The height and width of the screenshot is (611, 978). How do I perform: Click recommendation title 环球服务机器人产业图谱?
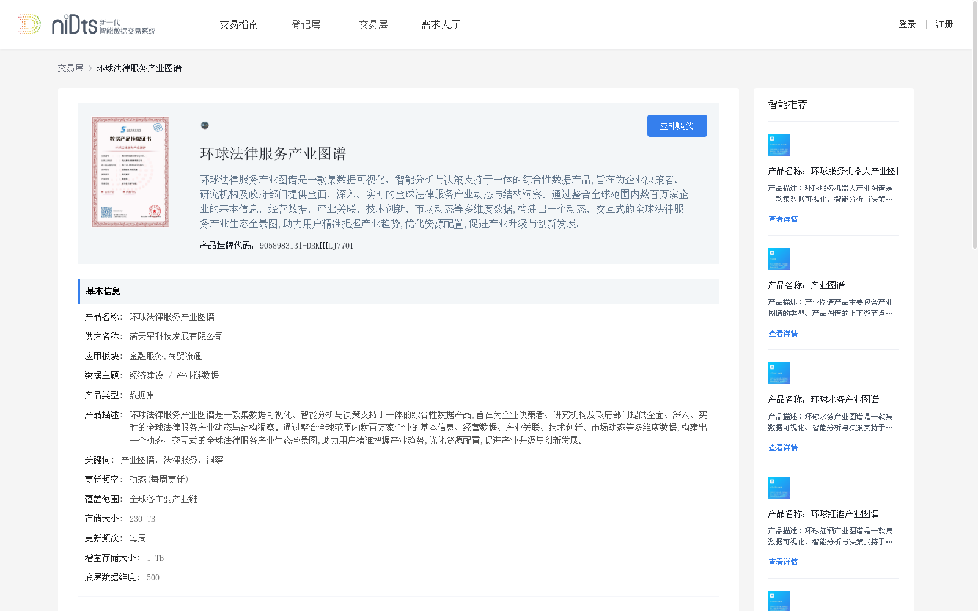(x=855, y=171)
